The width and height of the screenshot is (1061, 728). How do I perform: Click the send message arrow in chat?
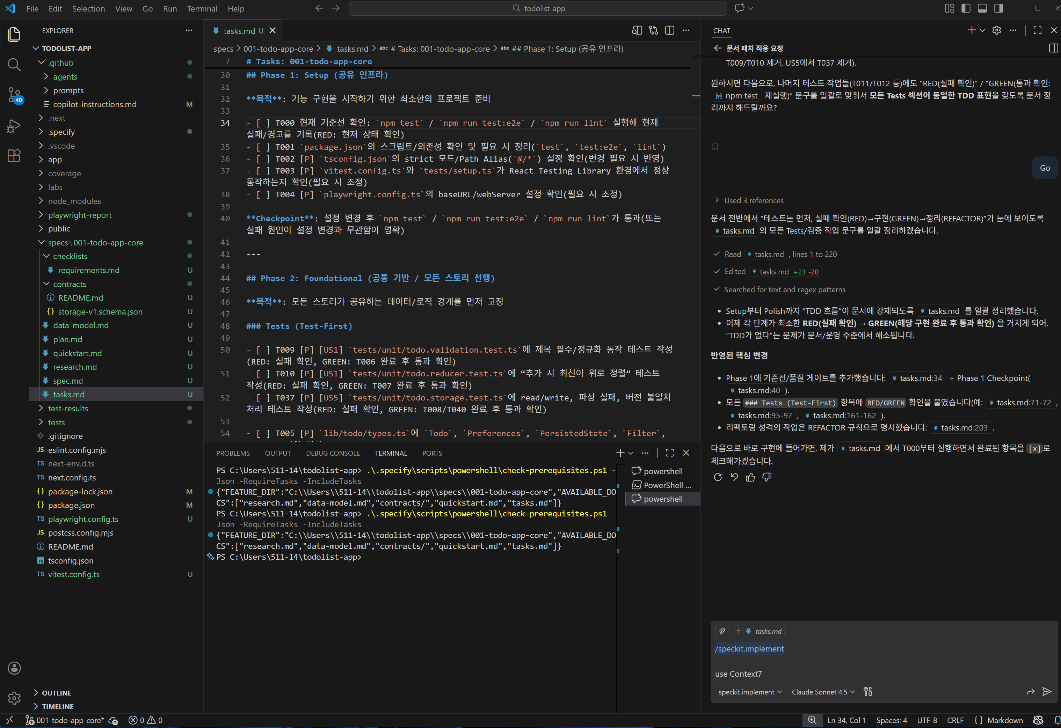[1047, 691]
